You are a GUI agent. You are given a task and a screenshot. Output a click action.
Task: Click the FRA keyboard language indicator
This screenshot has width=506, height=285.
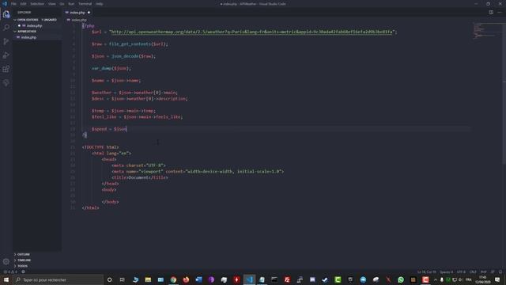[x=469, y=279]
